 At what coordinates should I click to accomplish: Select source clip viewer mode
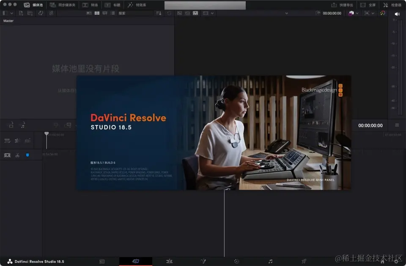[x=179, y=13]
